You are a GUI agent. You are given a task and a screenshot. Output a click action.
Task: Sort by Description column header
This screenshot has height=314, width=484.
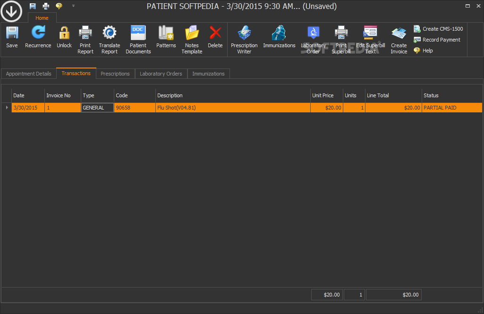tap(233, 95)
